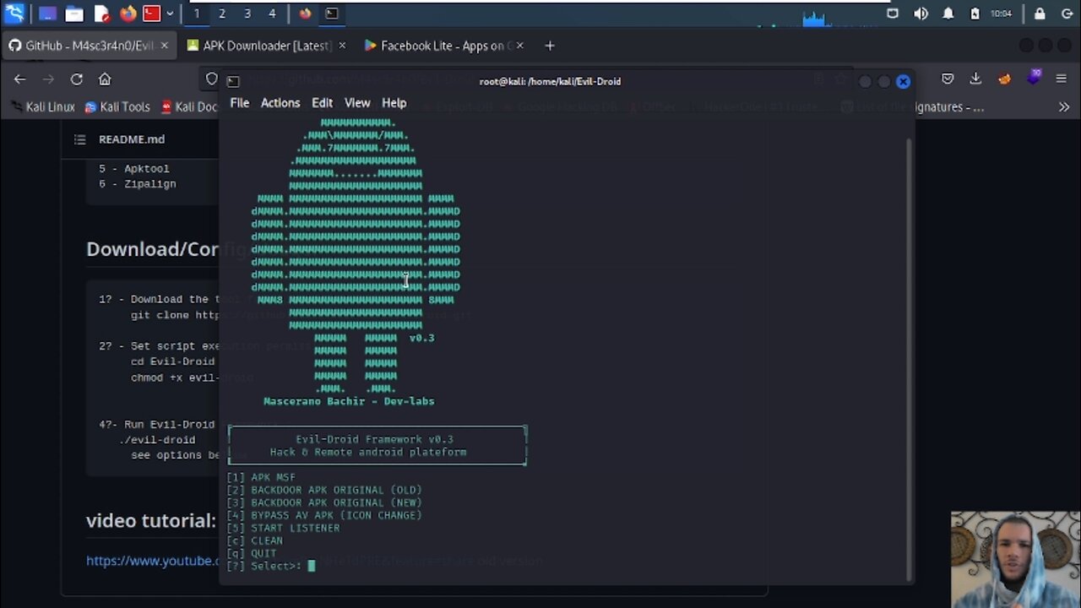
Task: Click the '[q] QUIT' terminal option
Action: tap(252, 553)
